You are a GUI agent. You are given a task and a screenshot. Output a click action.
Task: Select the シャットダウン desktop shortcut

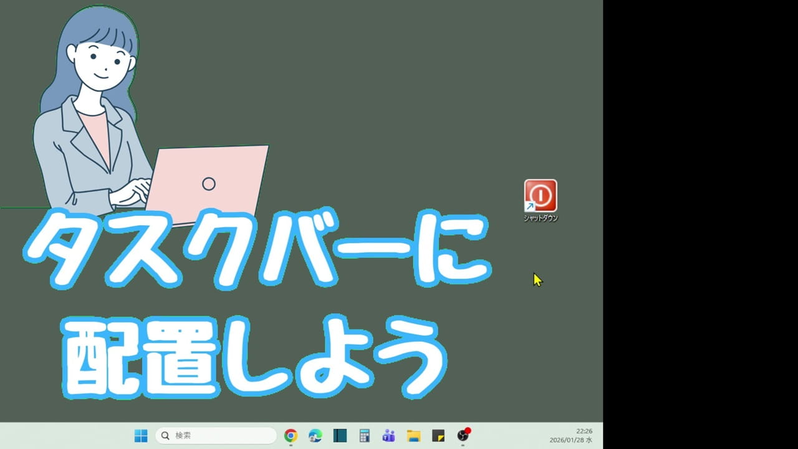(540, 196)
